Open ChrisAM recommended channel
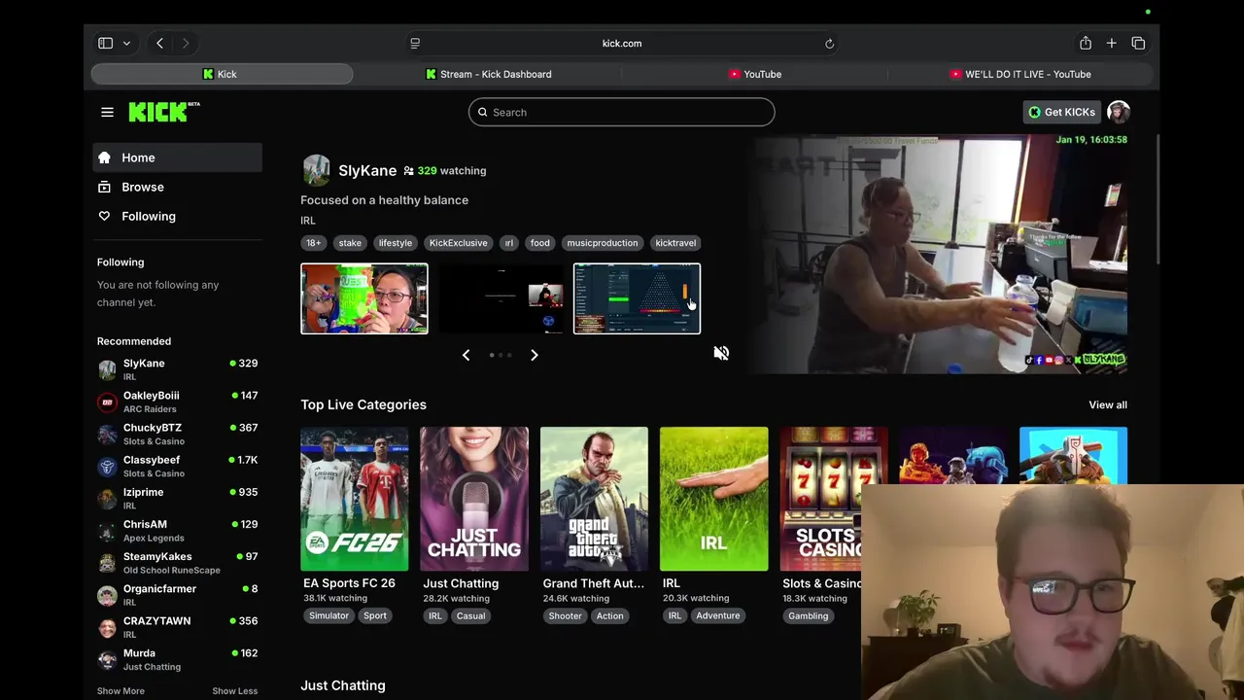 pyautogui.click(x=177, y=530)
